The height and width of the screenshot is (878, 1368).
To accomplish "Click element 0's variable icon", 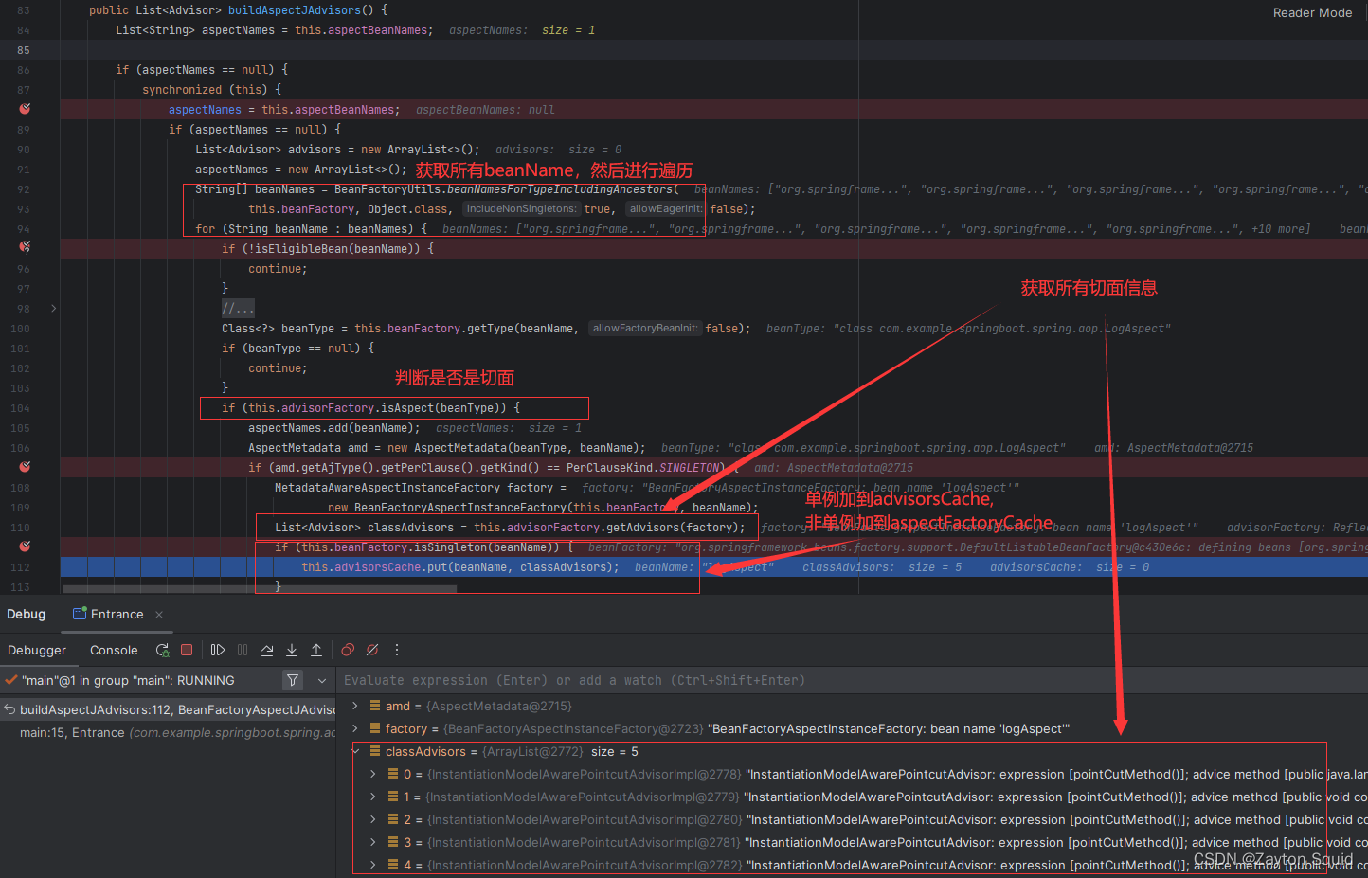I will pos(393,774).
